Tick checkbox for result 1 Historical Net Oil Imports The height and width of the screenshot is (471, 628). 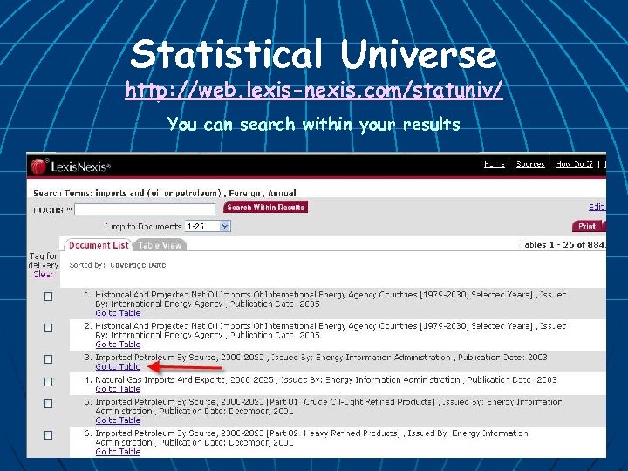[x=49, y=297]
